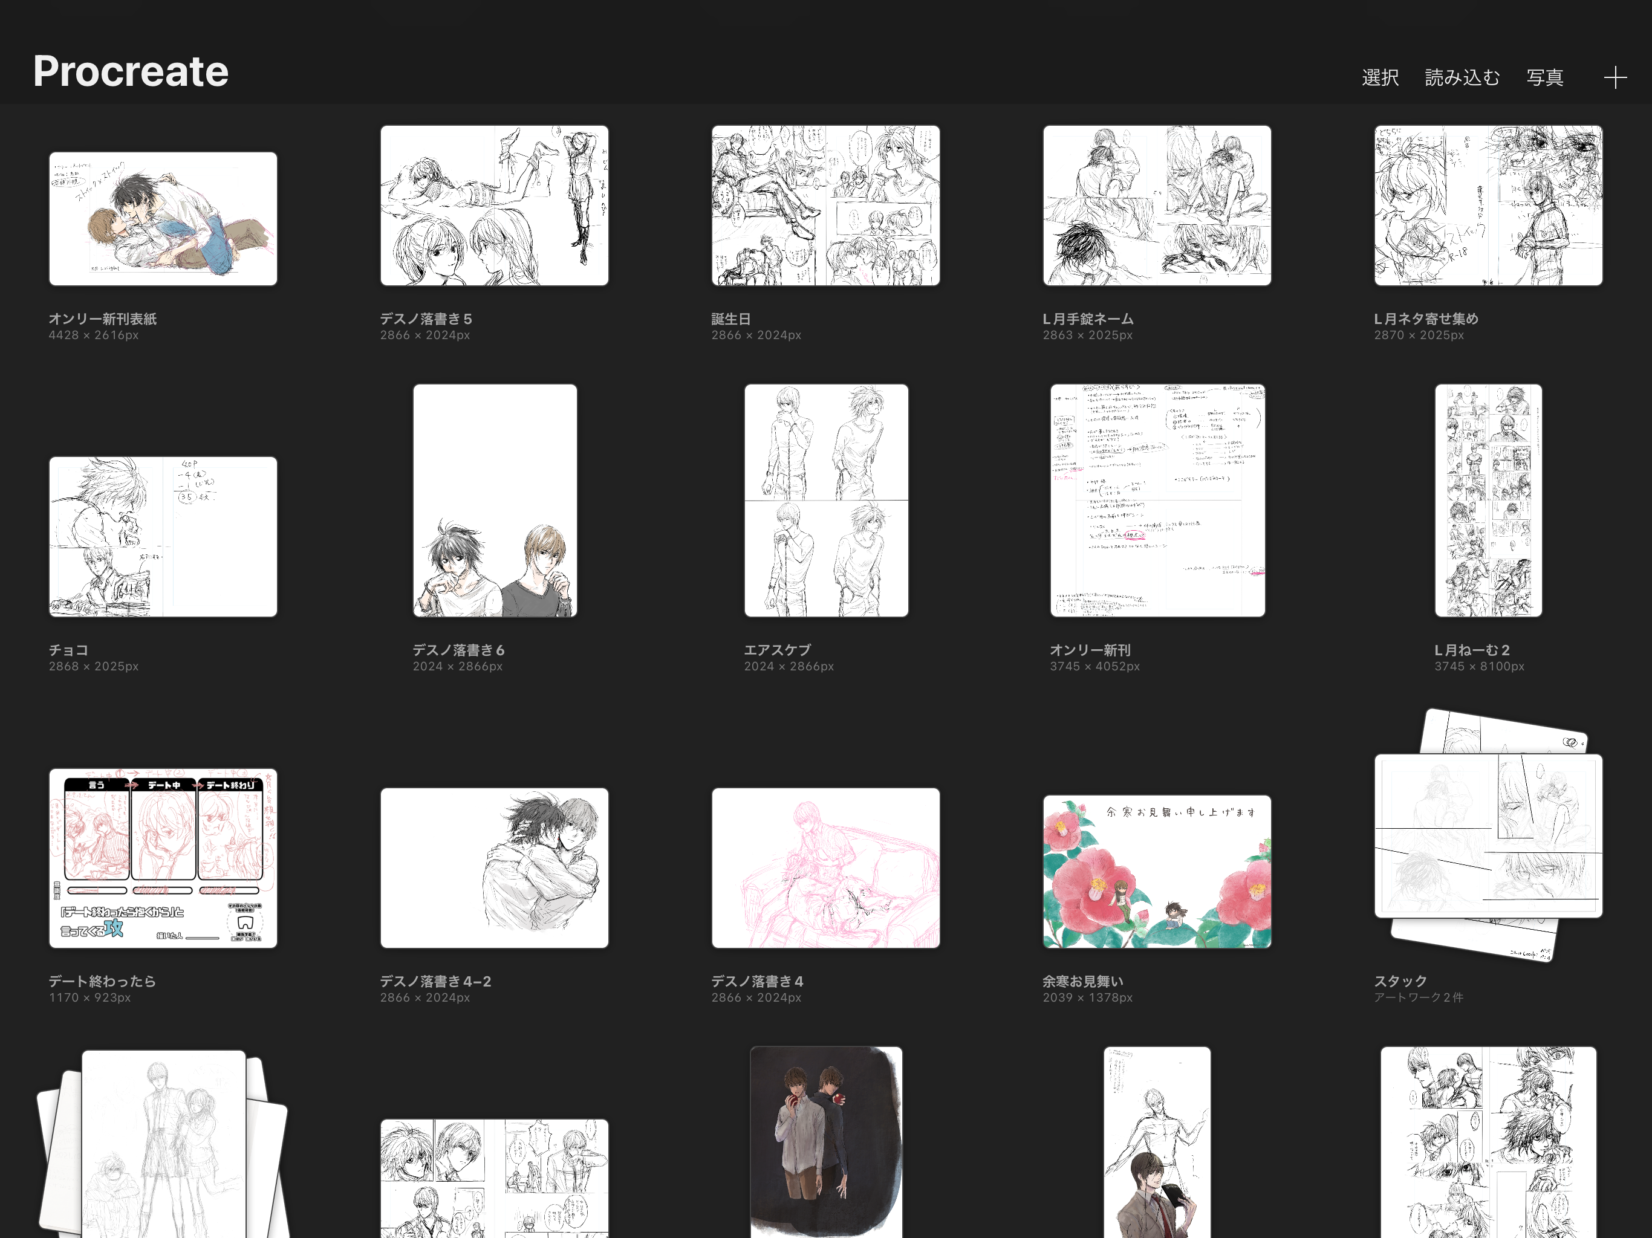Open the 写真 (Photos) menu item

point(1544,77)
